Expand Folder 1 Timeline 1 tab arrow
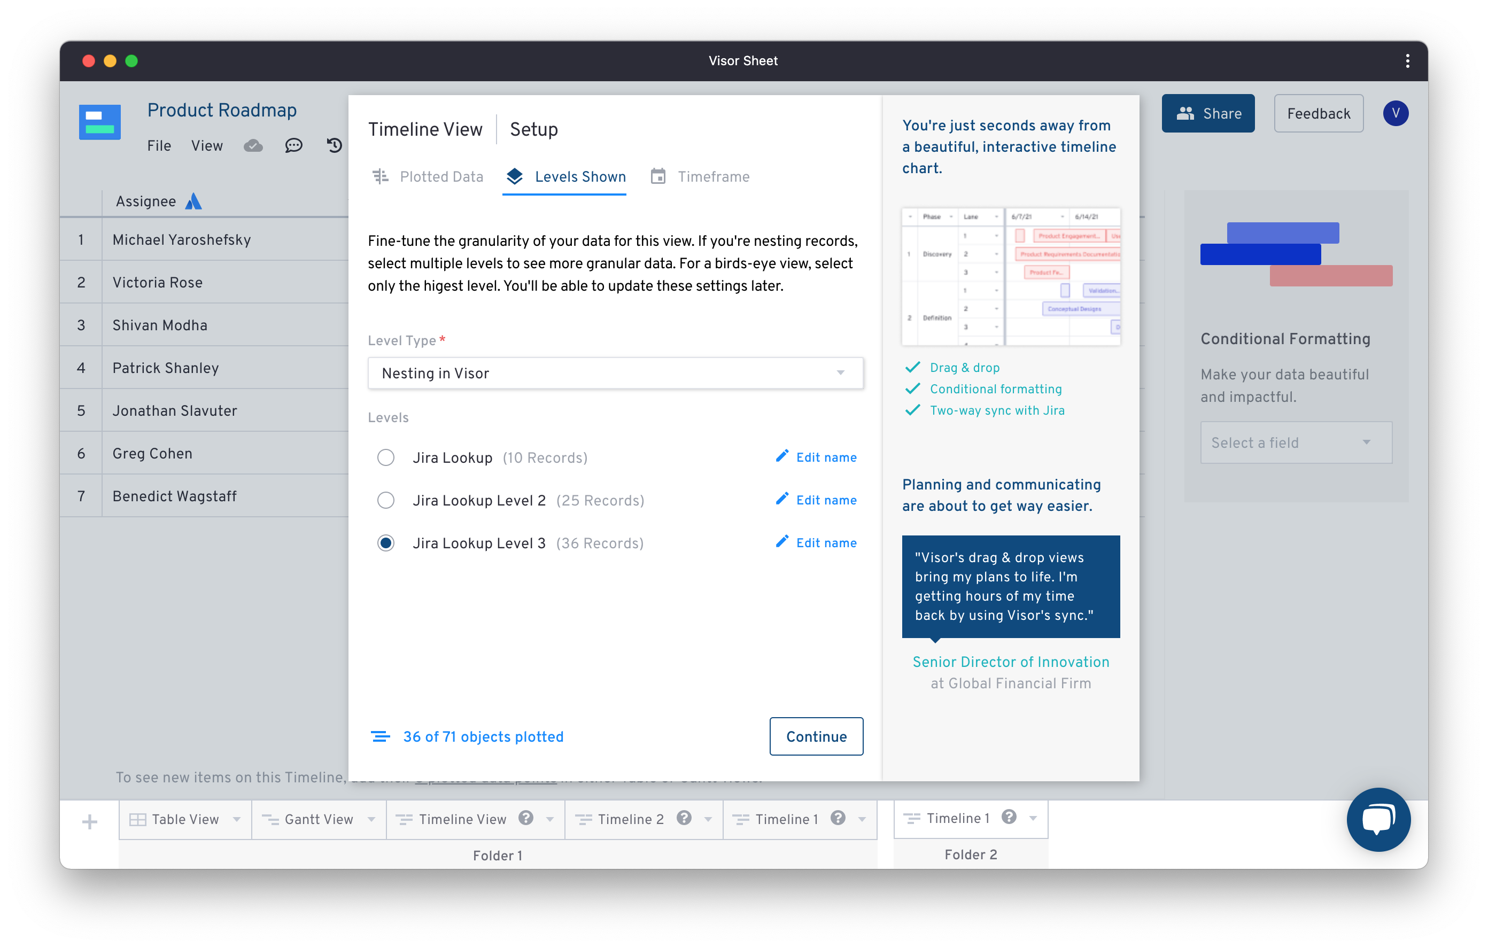 862,819
